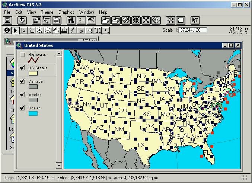The width and height of the screenshot is (252, 183).
Task: Click the US States theme name
Action: pyautogui.click(x=38, y=68)
